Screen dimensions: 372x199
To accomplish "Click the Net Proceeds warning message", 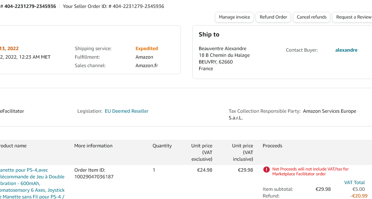I will click(x=310, y=171).
